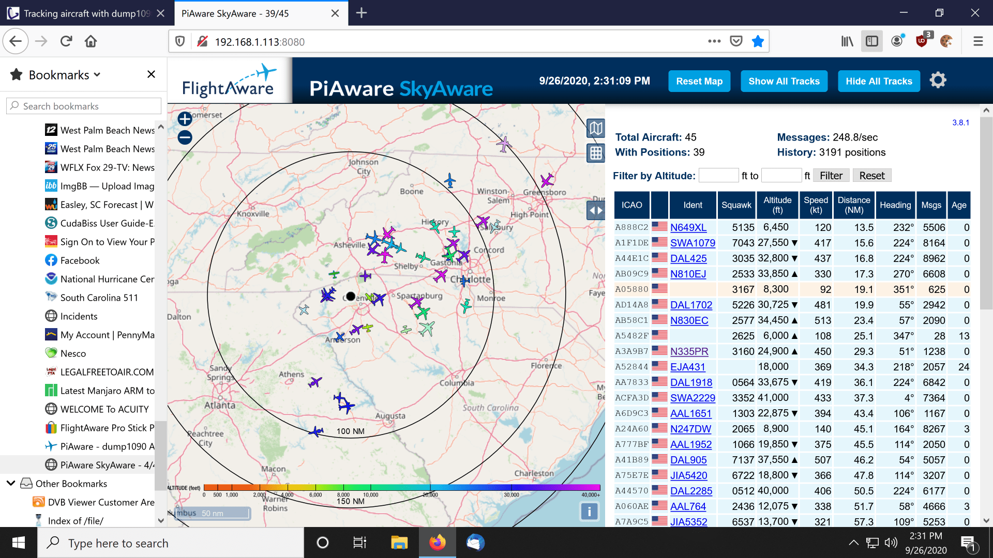
Task: Open the Bookmarks sidebar dropdown
Action: [65, 75]
